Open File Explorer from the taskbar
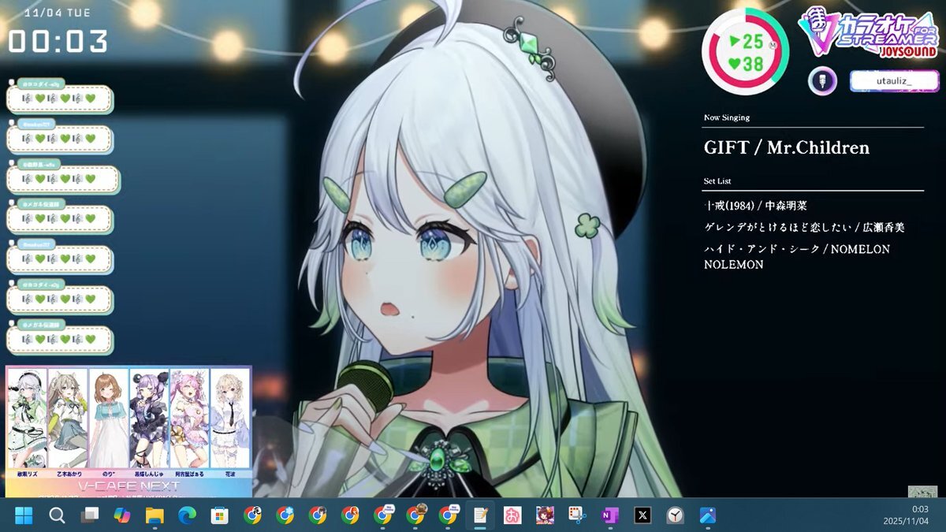Screen dimensions: 946x532 click(x=155, y=515)
